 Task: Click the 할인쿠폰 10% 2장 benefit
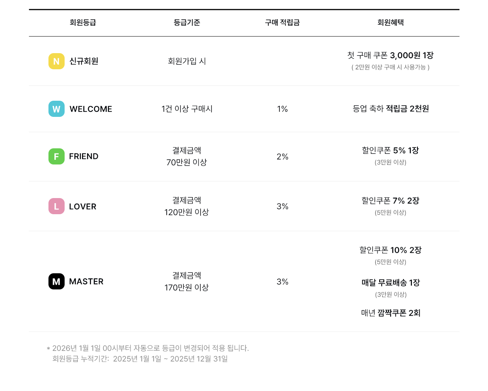(x=390, y=250)
